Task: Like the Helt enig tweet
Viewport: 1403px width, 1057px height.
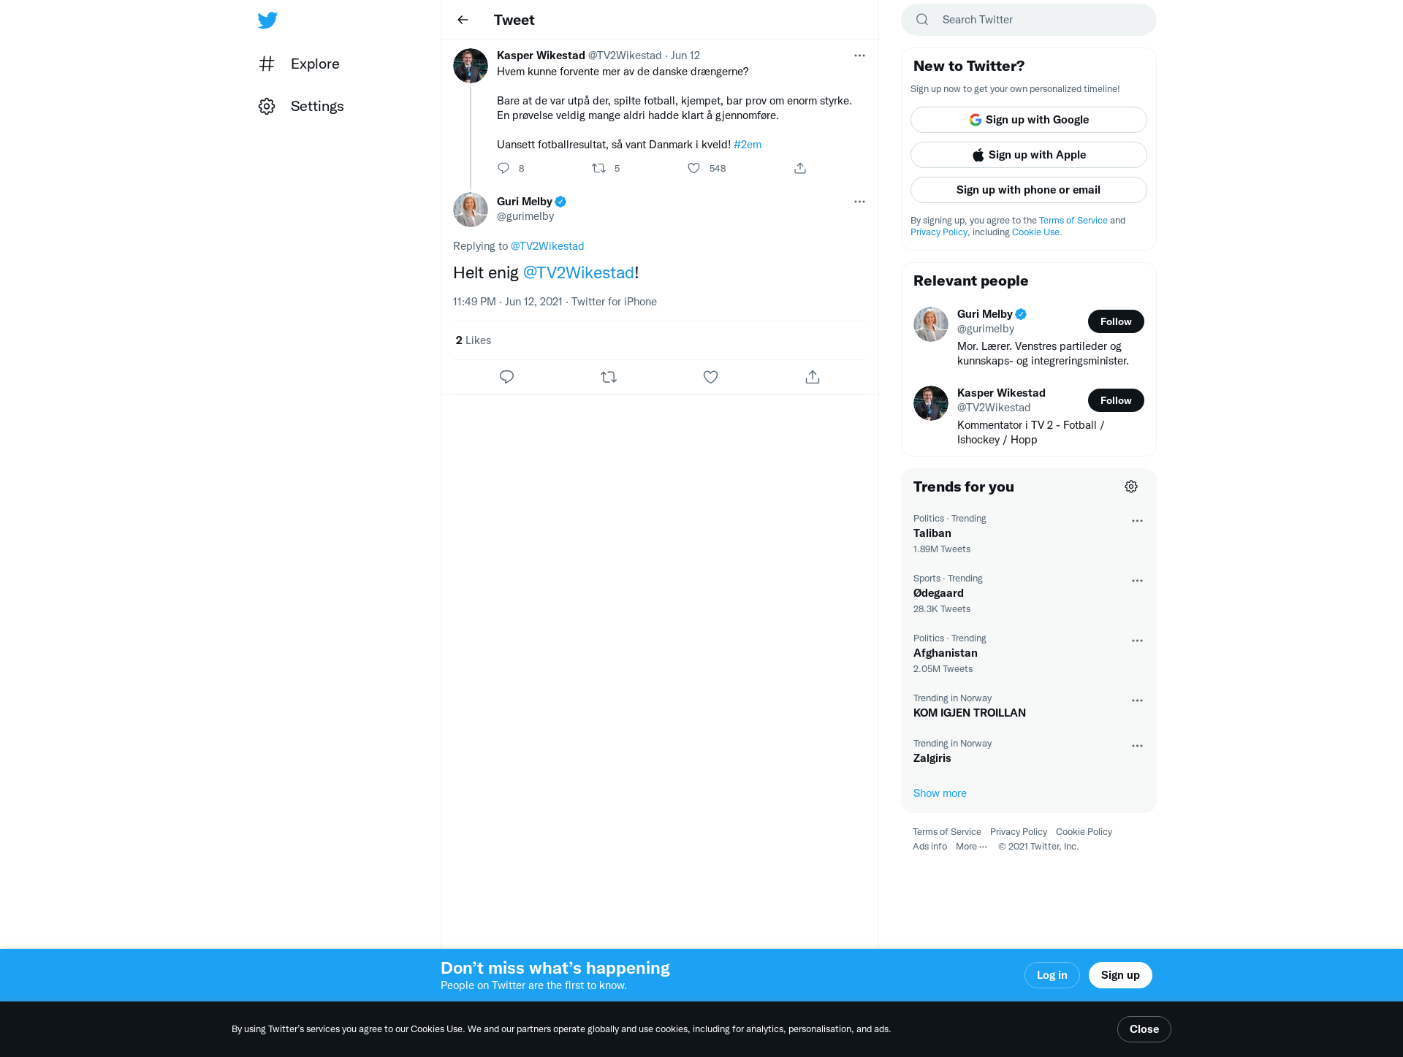Action: coord(710,377)
